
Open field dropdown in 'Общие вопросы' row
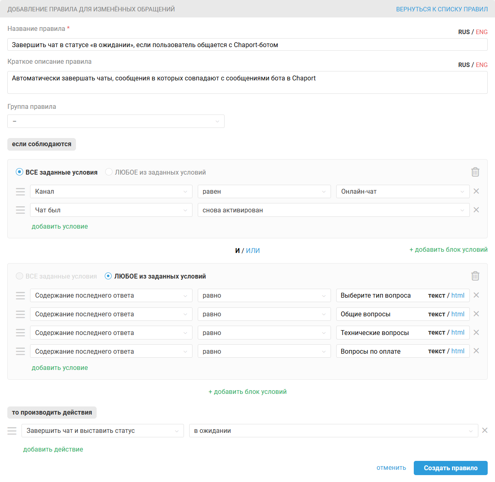tap(111, 314)
